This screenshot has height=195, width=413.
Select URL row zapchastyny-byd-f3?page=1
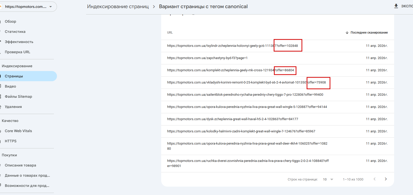[x=277, y=58]
